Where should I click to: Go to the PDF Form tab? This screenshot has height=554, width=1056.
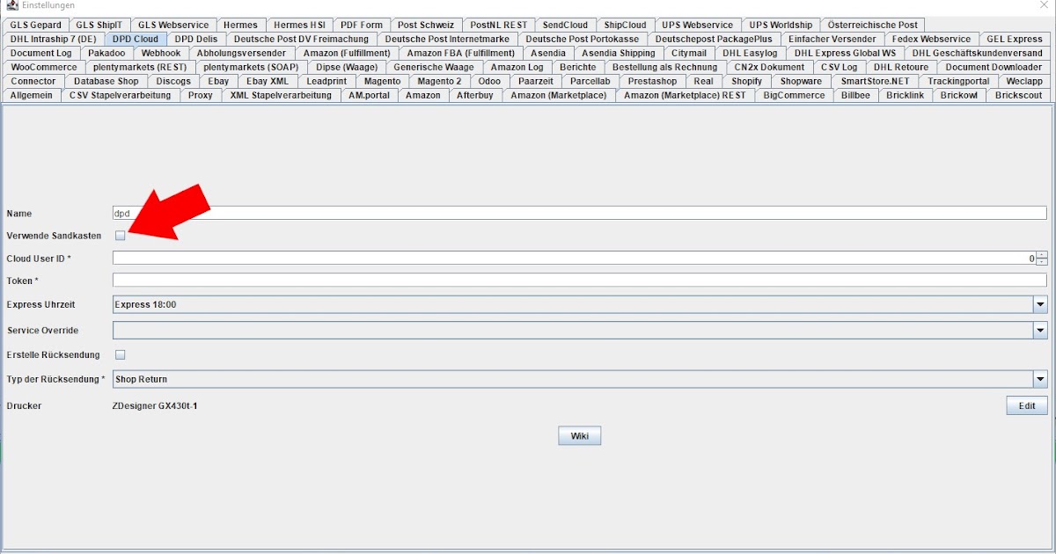click(361, 25)
